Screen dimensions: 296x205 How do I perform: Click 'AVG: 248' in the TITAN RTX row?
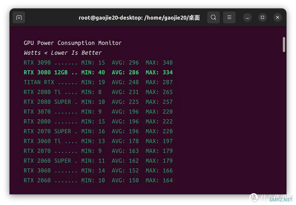(125, 82)
